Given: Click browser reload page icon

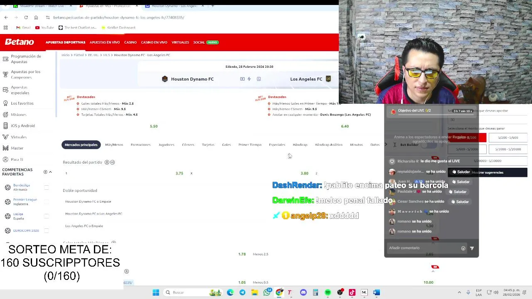Looking at the screenshot, I should (x=26, y=17).
